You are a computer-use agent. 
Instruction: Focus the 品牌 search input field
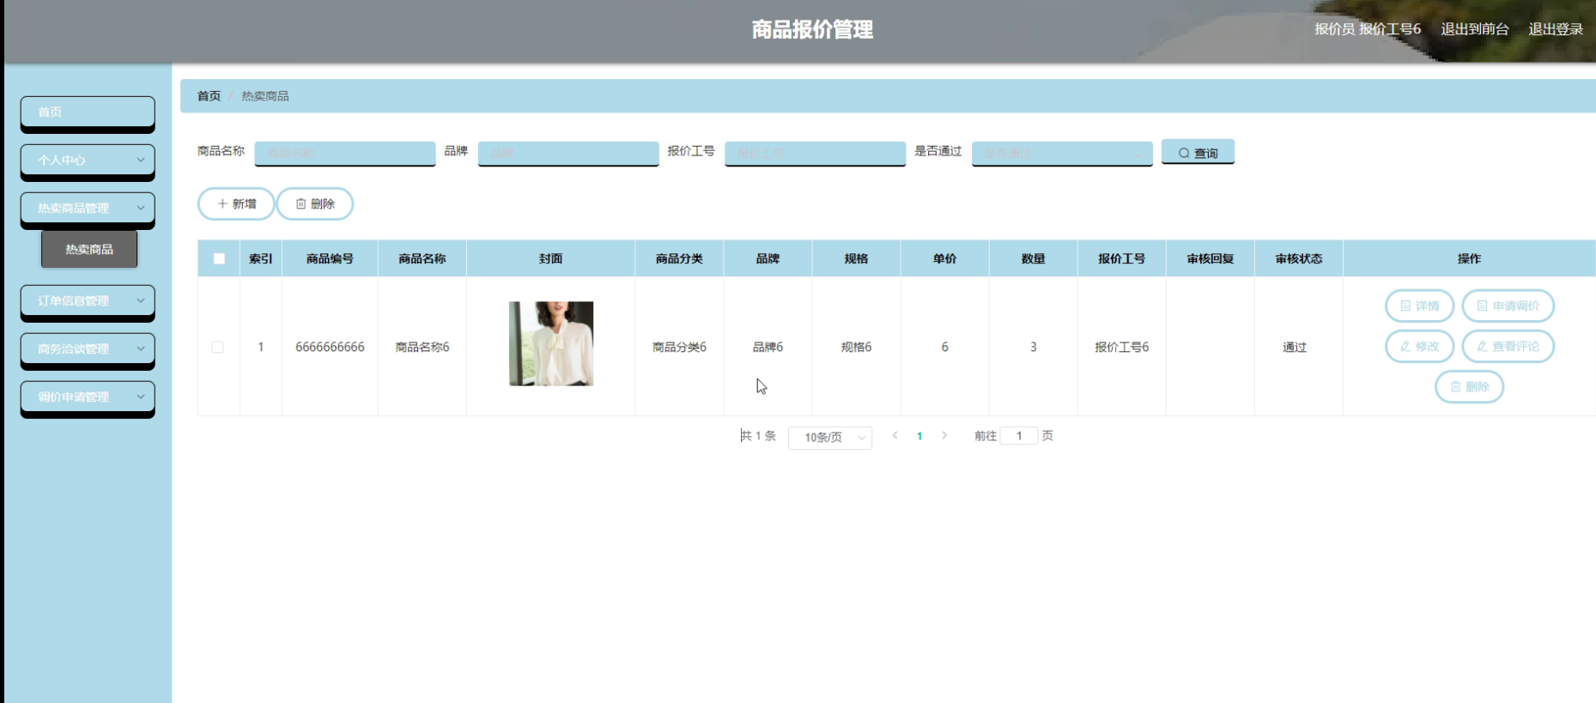click(568, 153)
